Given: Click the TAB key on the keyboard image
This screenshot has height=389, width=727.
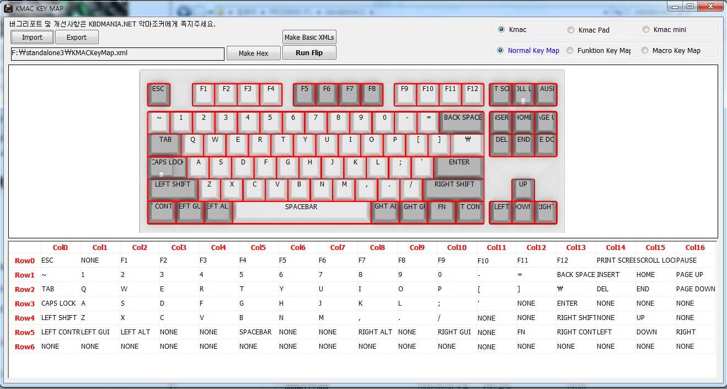Looking at the screenshot, I should 164,145.
